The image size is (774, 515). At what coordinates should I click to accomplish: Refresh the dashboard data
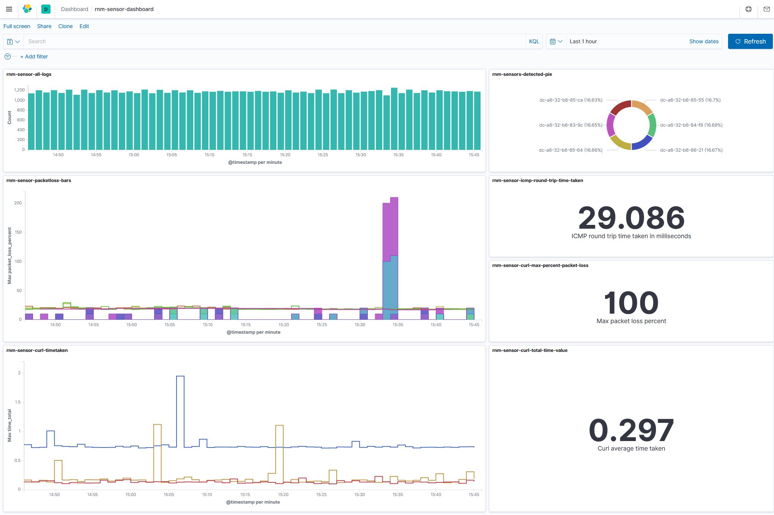click(750, 41)
